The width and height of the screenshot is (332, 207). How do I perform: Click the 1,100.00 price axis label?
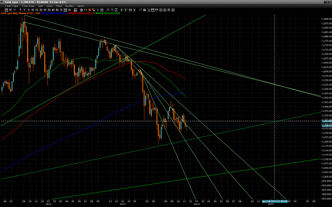coord(327,159)
